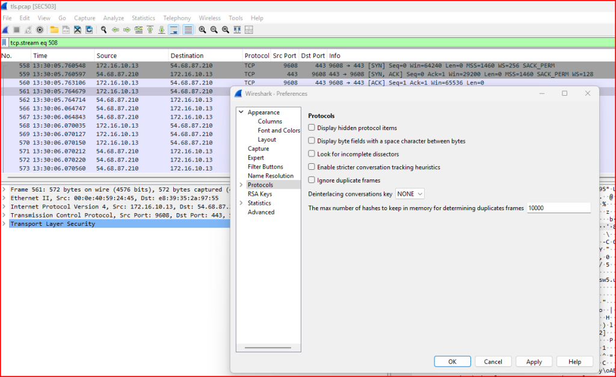The width and height of the screenshot is (616, 377).
Task: Expand Internet Protocol Version 4 row
Action: pos(4,207)
